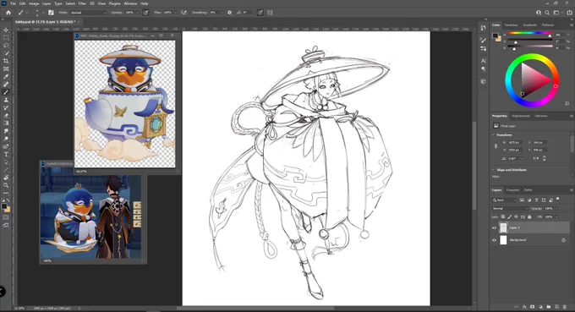Open the collapsed Character panel icon
The image size is (575, 312).
[484, 61]
